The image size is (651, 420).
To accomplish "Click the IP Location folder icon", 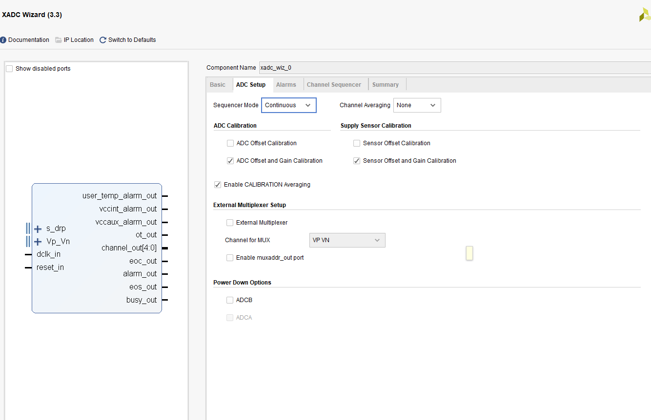I will point(59,40).
